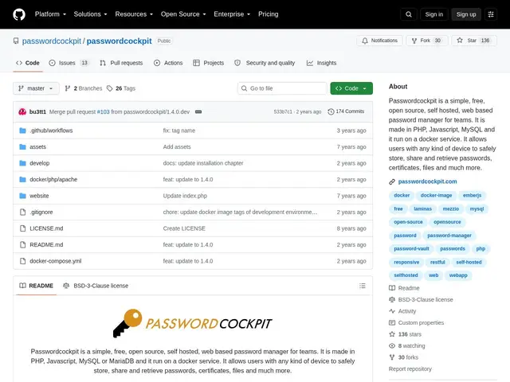
Task: Switch to the Issues tab
Action: (x=69, y=63)
